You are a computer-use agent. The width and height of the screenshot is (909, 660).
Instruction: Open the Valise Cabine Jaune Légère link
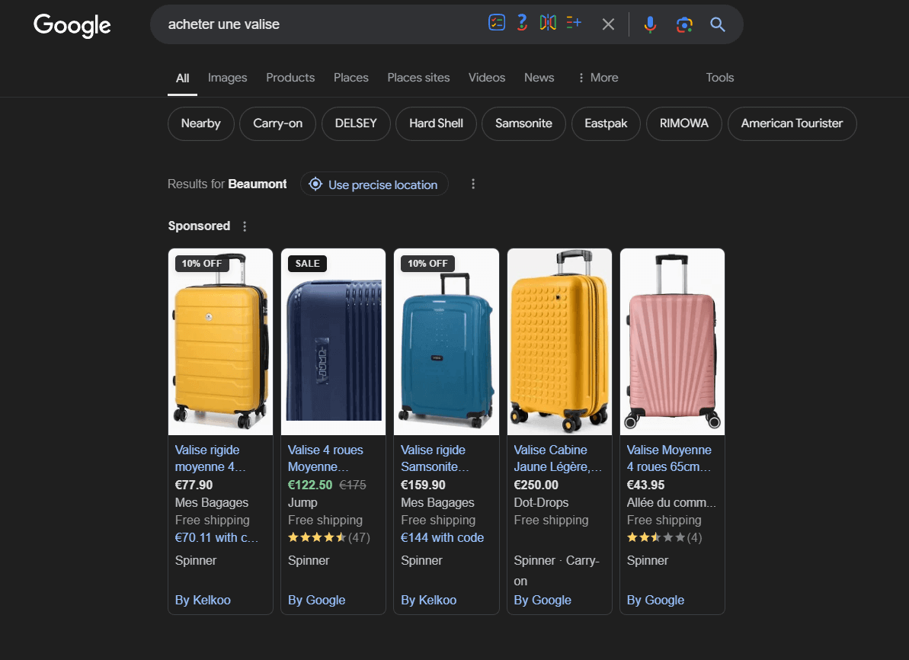[x=558, y=458]
